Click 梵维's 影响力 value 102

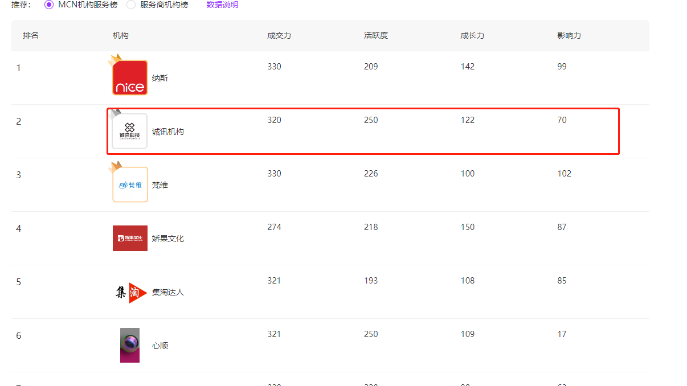point(565,174)
